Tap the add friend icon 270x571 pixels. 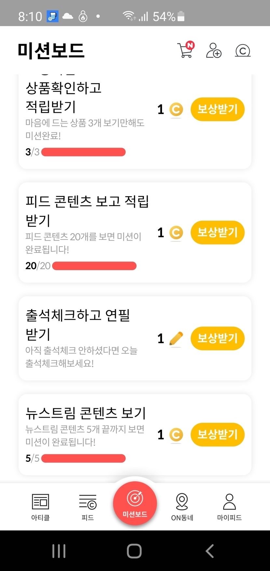214,51
